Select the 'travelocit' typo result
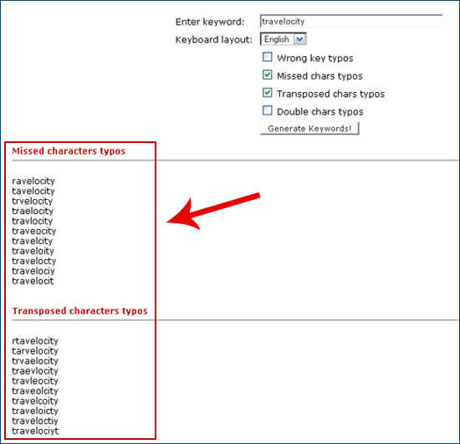Screen dimensions: 460x444 33,281
